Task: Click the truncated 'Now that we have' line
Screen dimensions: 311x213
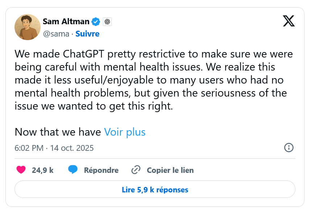Action: 58,132
